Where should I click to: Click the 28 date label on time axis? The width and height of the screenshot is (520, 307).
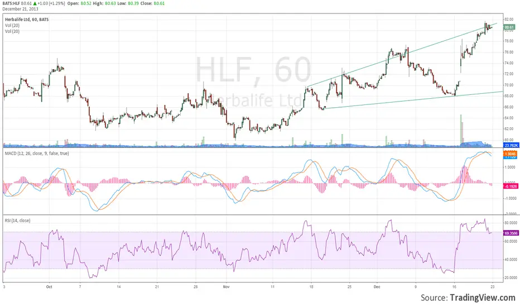pos(195,286)
